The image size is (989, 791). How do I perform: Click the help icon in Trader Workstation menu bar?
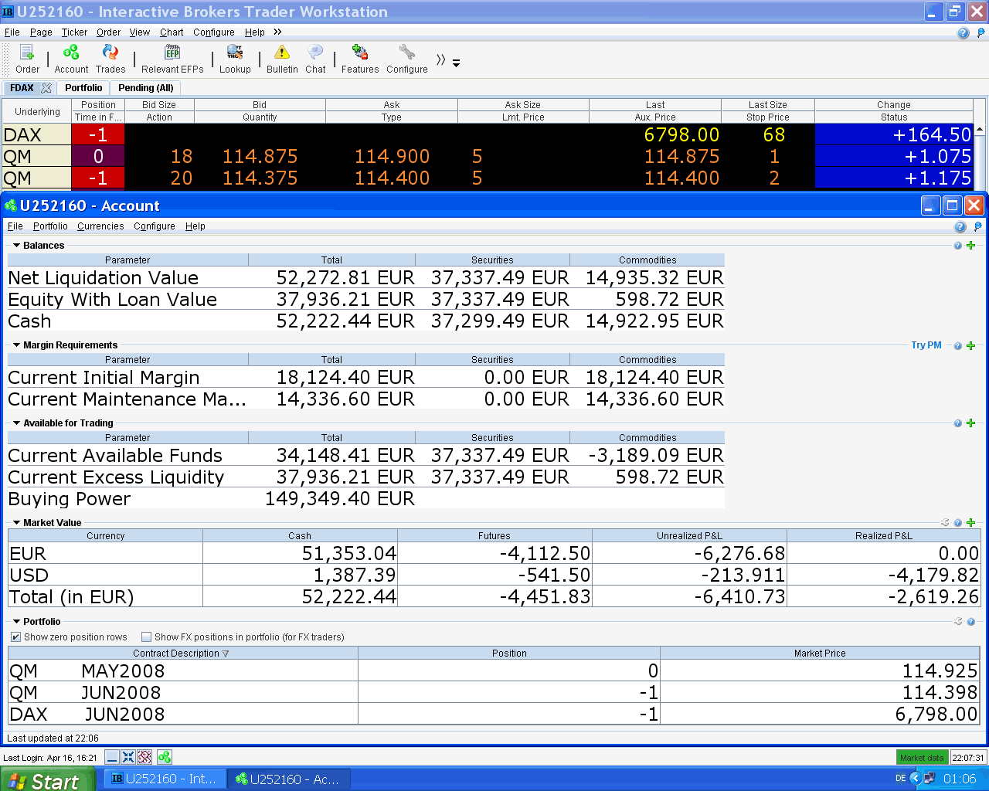click(963, 32)
